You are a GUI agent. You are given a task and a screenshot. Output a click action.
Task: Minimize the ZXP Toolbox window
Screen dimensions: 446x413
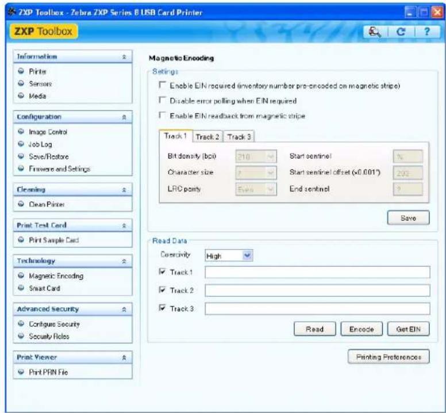410,12
